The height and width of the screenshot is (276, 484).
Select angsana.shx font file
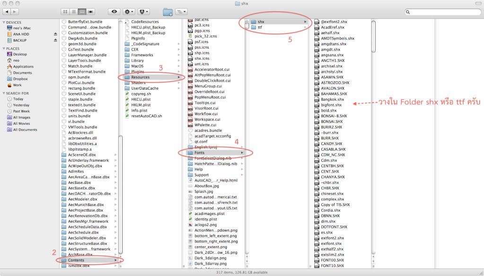pyautogui.click(x=332, y=55)
